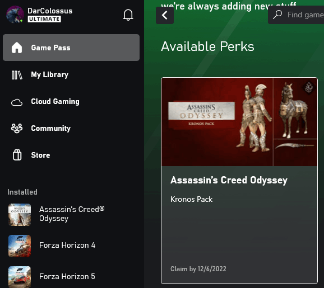Click the dice icon on perk artwork
Screen dimensions: 324x288
pos(309,87)
